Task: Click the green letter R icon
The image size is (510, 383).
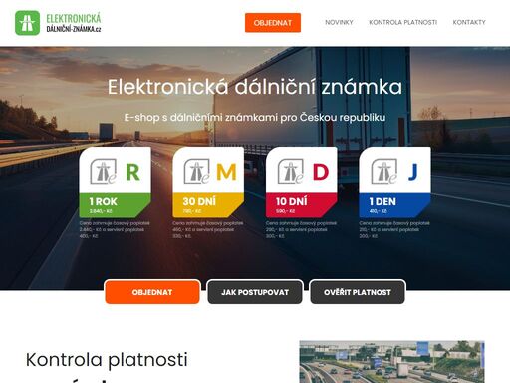Action: point(132,172)
